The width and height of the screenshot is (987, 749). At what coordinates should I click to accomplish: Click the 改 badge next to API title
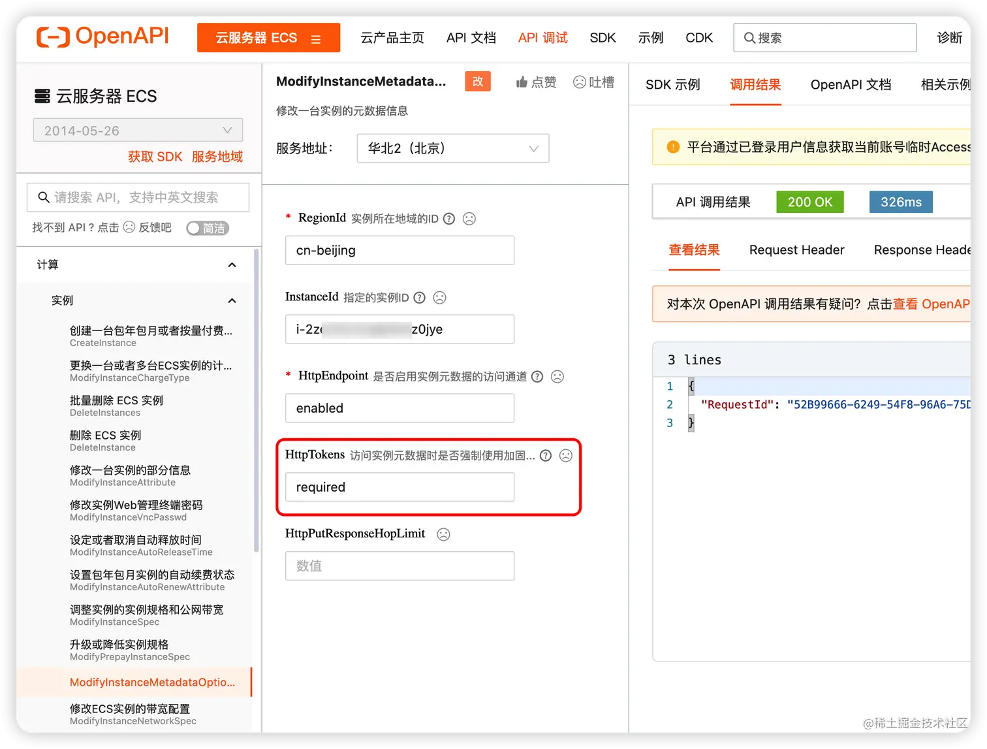coord(478,81)
